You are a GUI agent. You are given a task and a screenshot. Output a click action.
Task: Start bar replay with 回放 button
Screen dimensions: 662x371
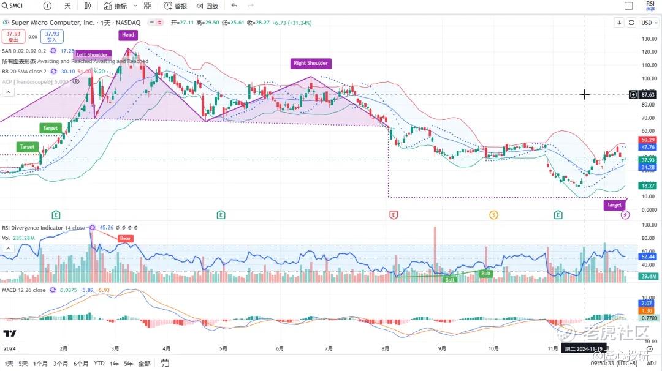pyautogui.click(x=207, y=6)
